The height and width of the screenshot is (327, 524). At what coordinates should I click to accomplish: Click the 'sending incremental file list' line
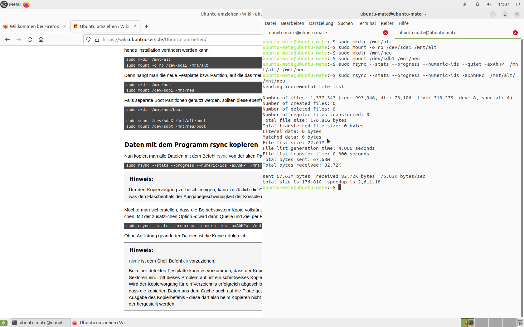(303, 87)
